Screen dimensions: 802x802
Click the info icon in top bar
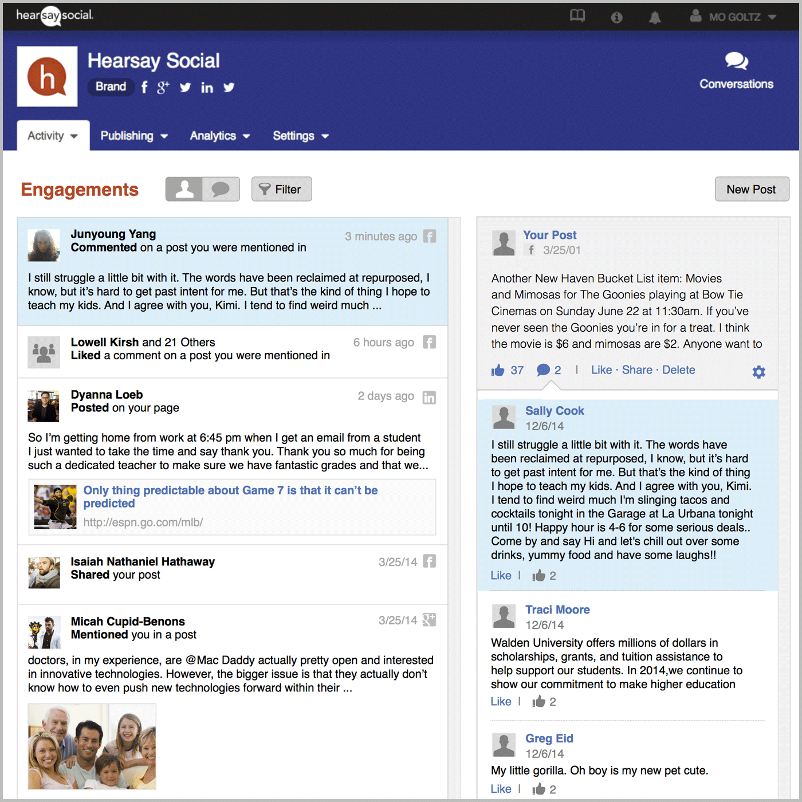click(x=616, y=17)
